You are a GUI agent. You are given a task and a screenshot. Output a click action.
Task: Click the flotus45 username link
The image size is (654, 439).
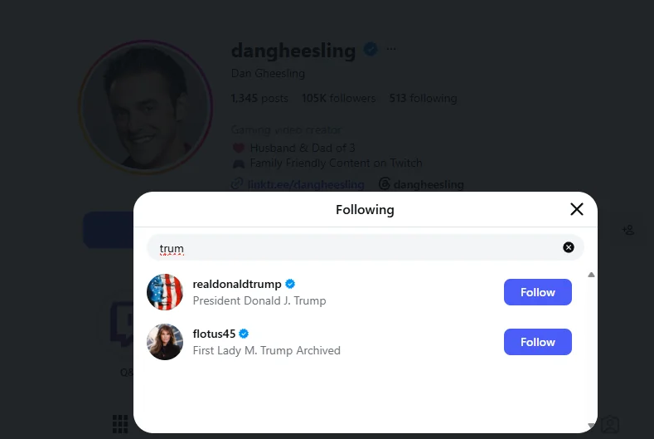point(214,334)
